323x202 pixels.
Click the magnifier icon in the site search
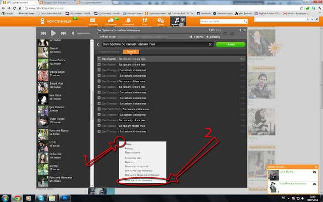pyautogui.click(x=245, y=21)
